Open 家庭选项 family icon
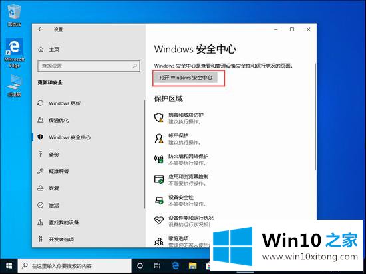366x274 pixels. (159, 241)
